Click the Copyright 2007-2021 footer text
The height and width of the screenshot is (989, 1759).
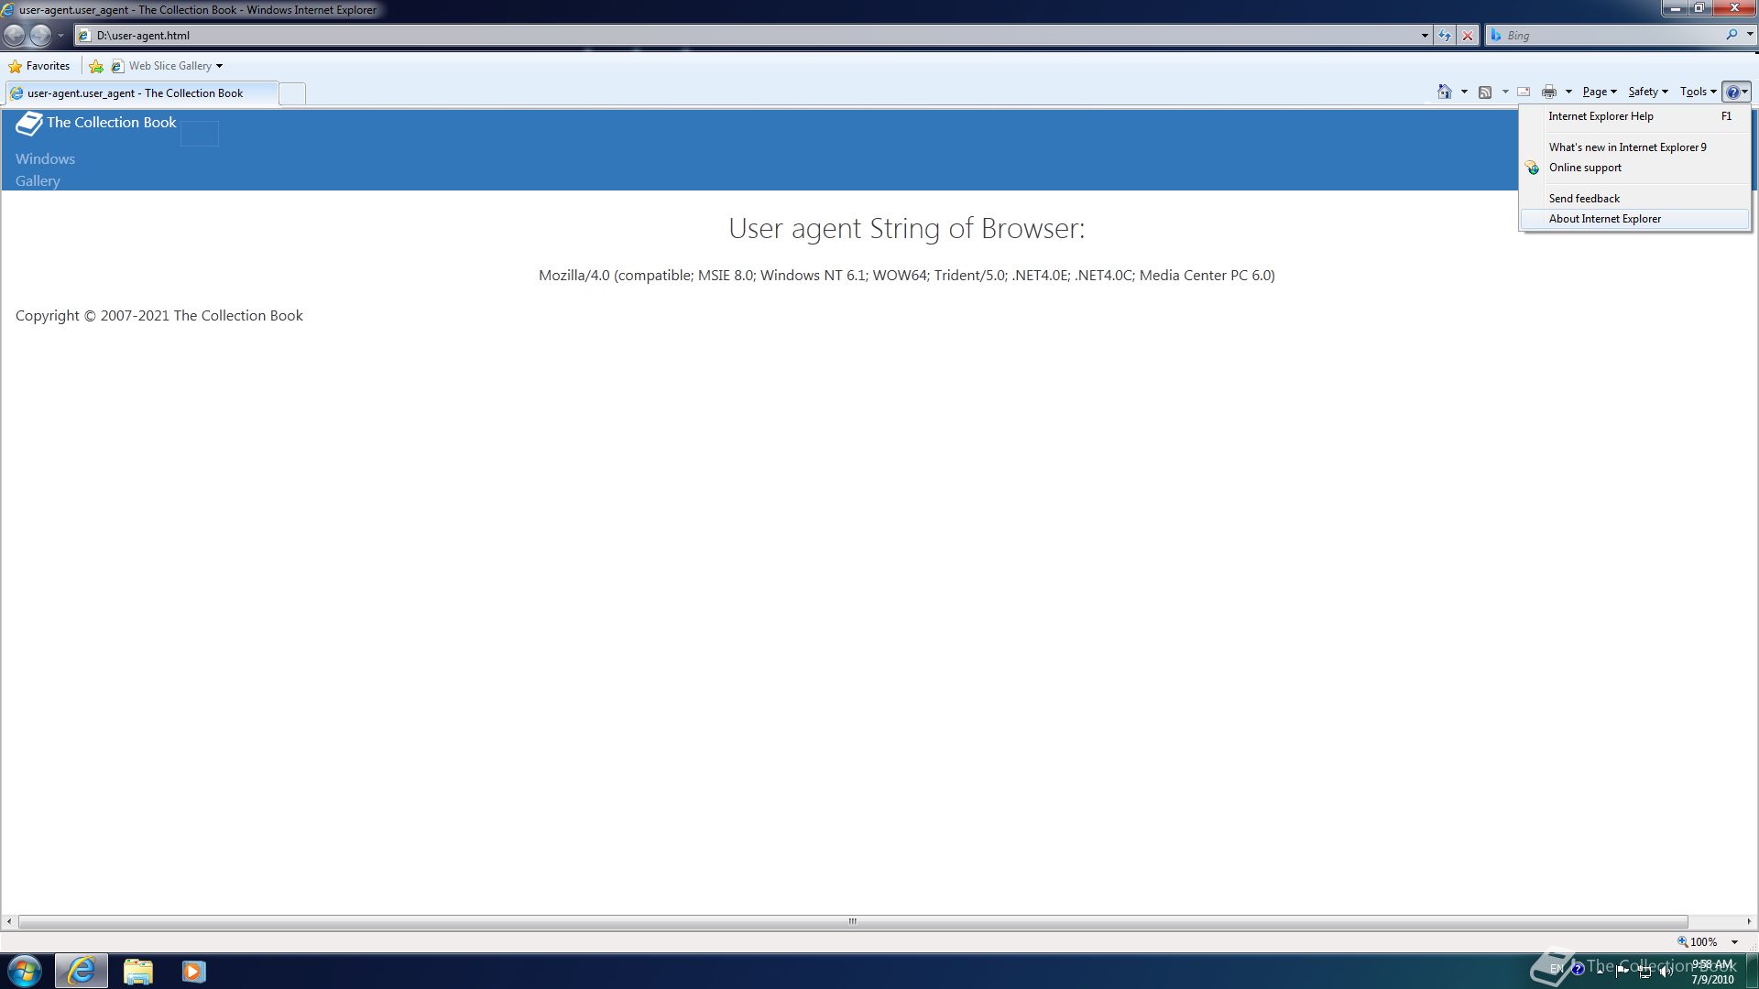(x=158, y=315)
